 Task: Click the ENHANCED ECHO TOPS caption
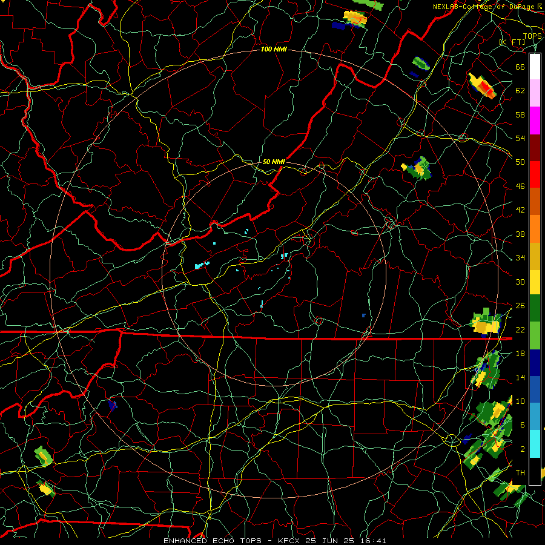pyautogui.click(x=213, y=541)
